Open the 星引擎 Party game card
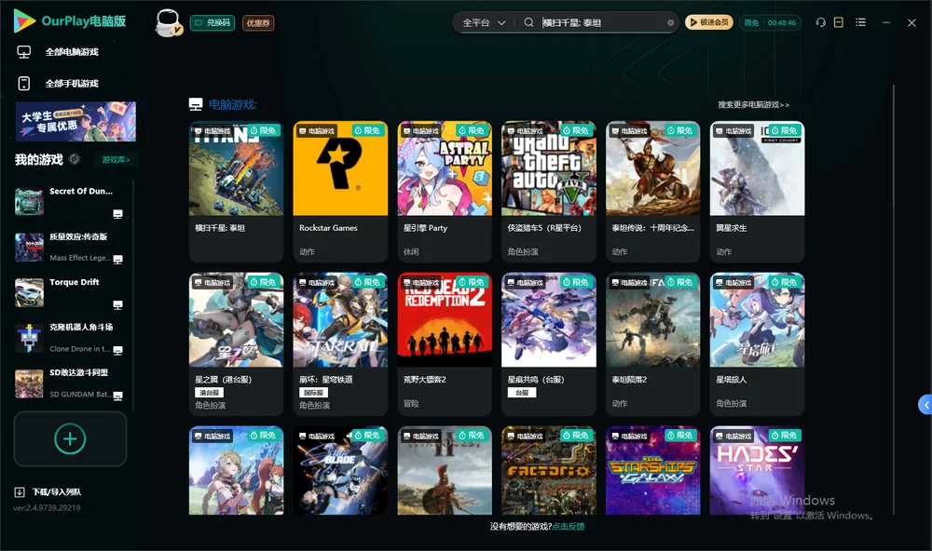 click(445, 191)
